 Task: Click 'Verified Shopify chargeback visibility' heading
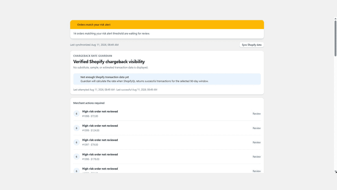point(109,62)
